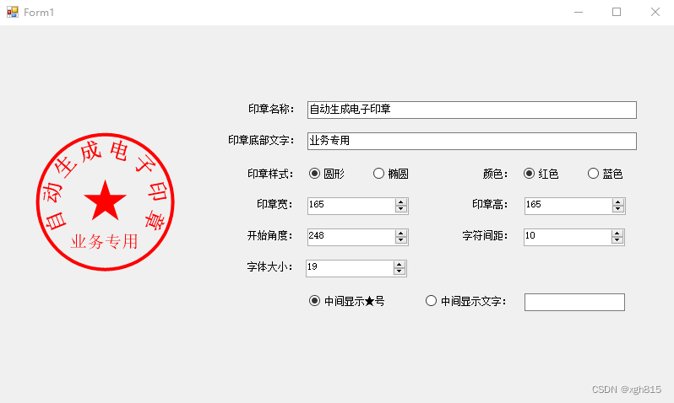Decrease 印章高 value with down arrow
The width and height of the screenshot is (674, 403).
click(618, 209)
